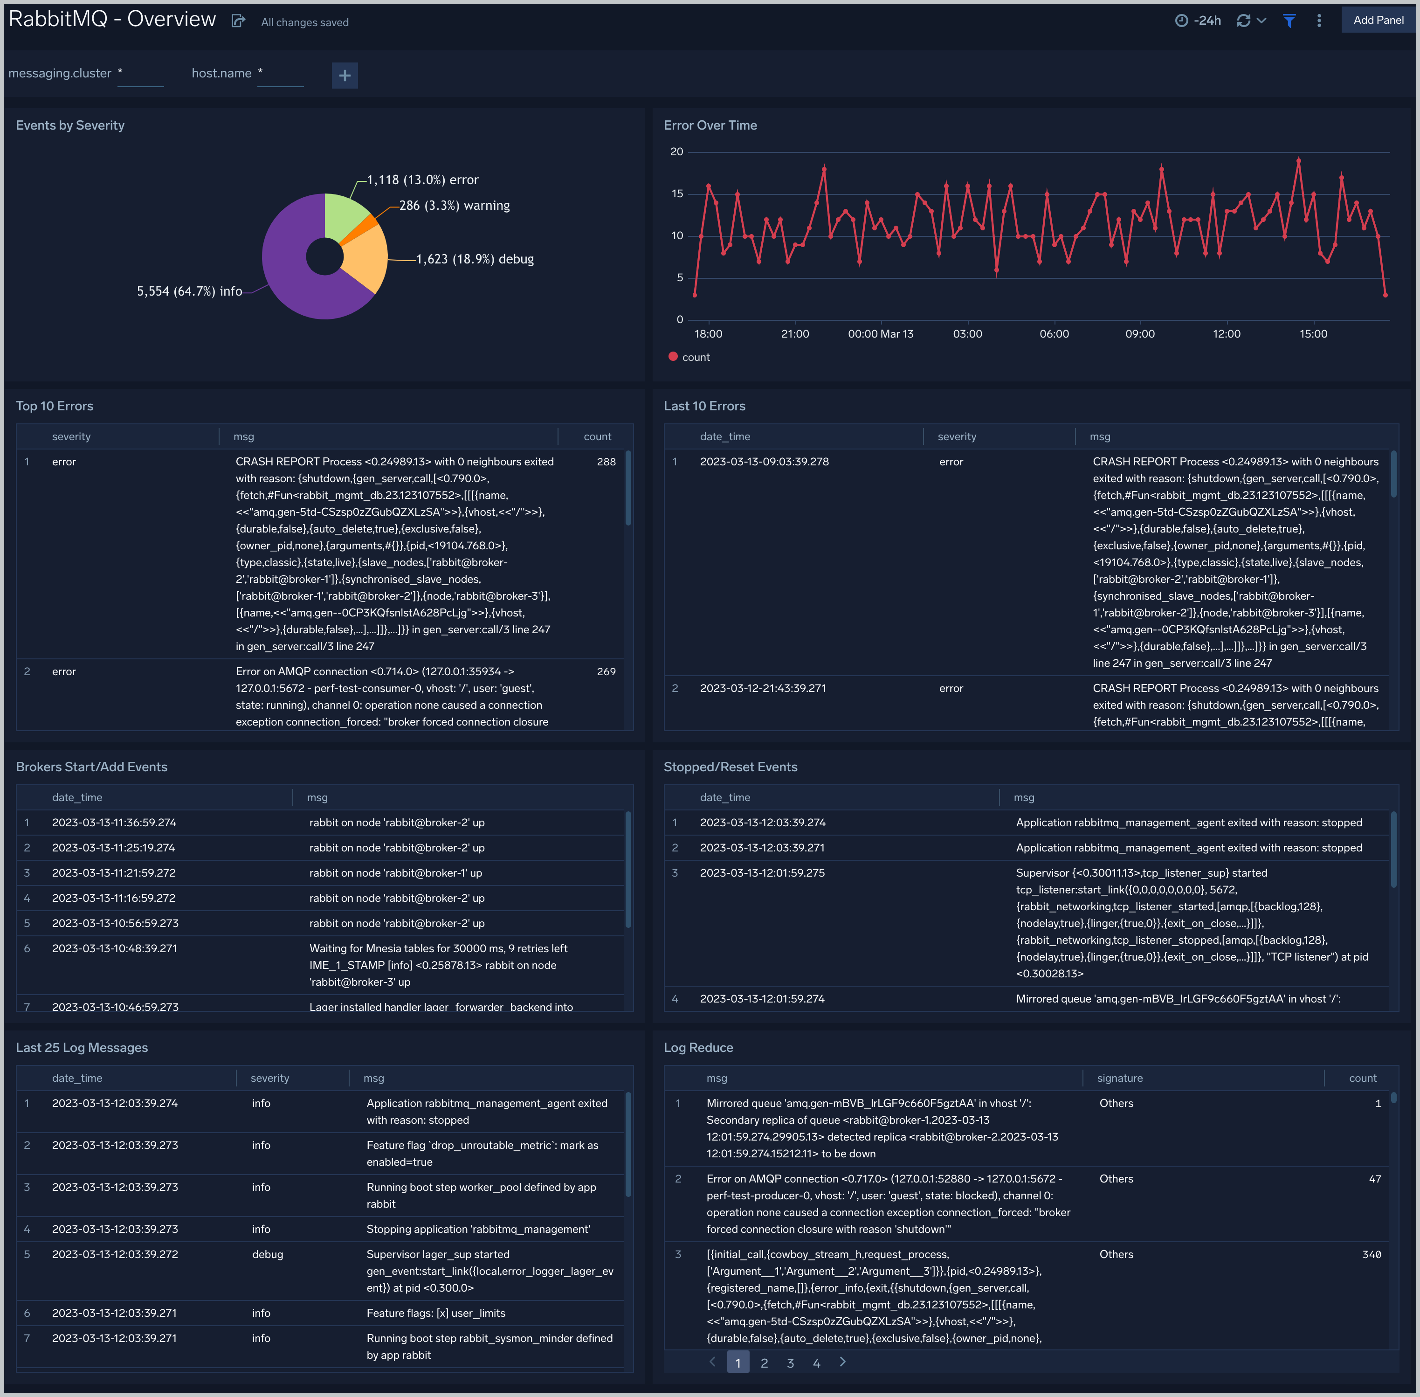Screen dimensions: 1420x1397
Task: Go to Log Reduce page 2
Action: [x=764, y=1362]
